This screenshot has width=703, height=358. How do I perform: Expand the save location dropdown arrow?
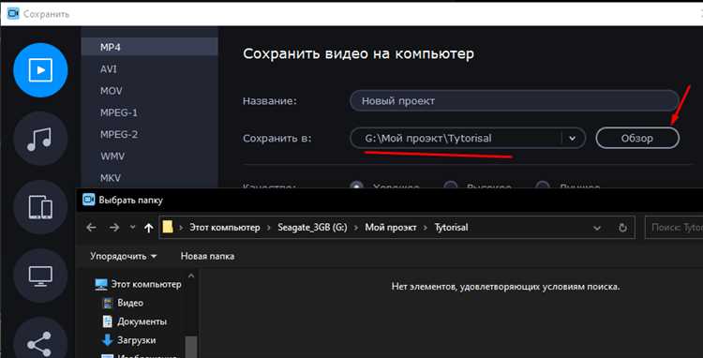572,139
